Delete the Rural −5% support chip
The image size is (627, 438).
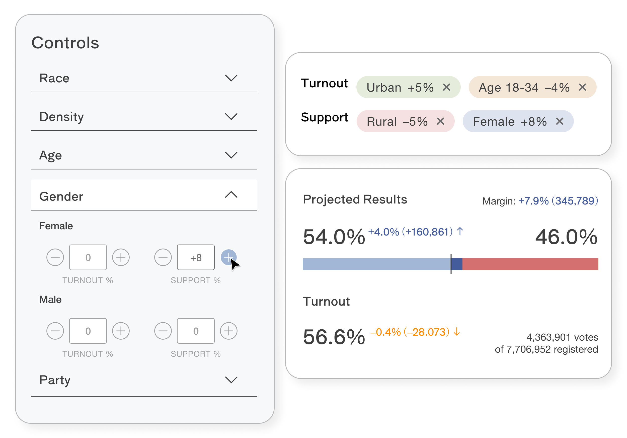pyautogui.click(x=440, y=121)
